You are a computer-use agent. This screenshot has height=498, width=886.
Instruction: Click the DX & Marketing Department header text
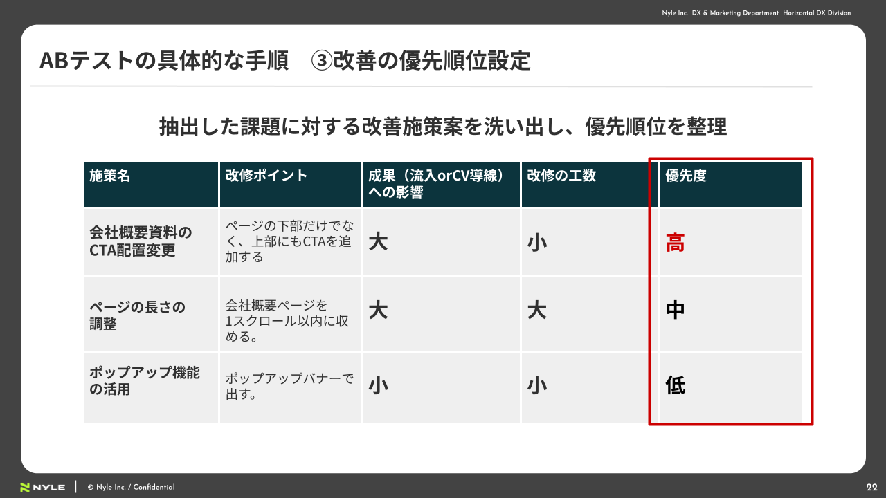coord(756,13)
